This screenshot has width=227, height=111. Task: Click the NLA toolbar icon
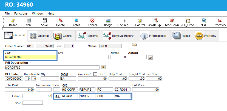(x=203, y=20)
